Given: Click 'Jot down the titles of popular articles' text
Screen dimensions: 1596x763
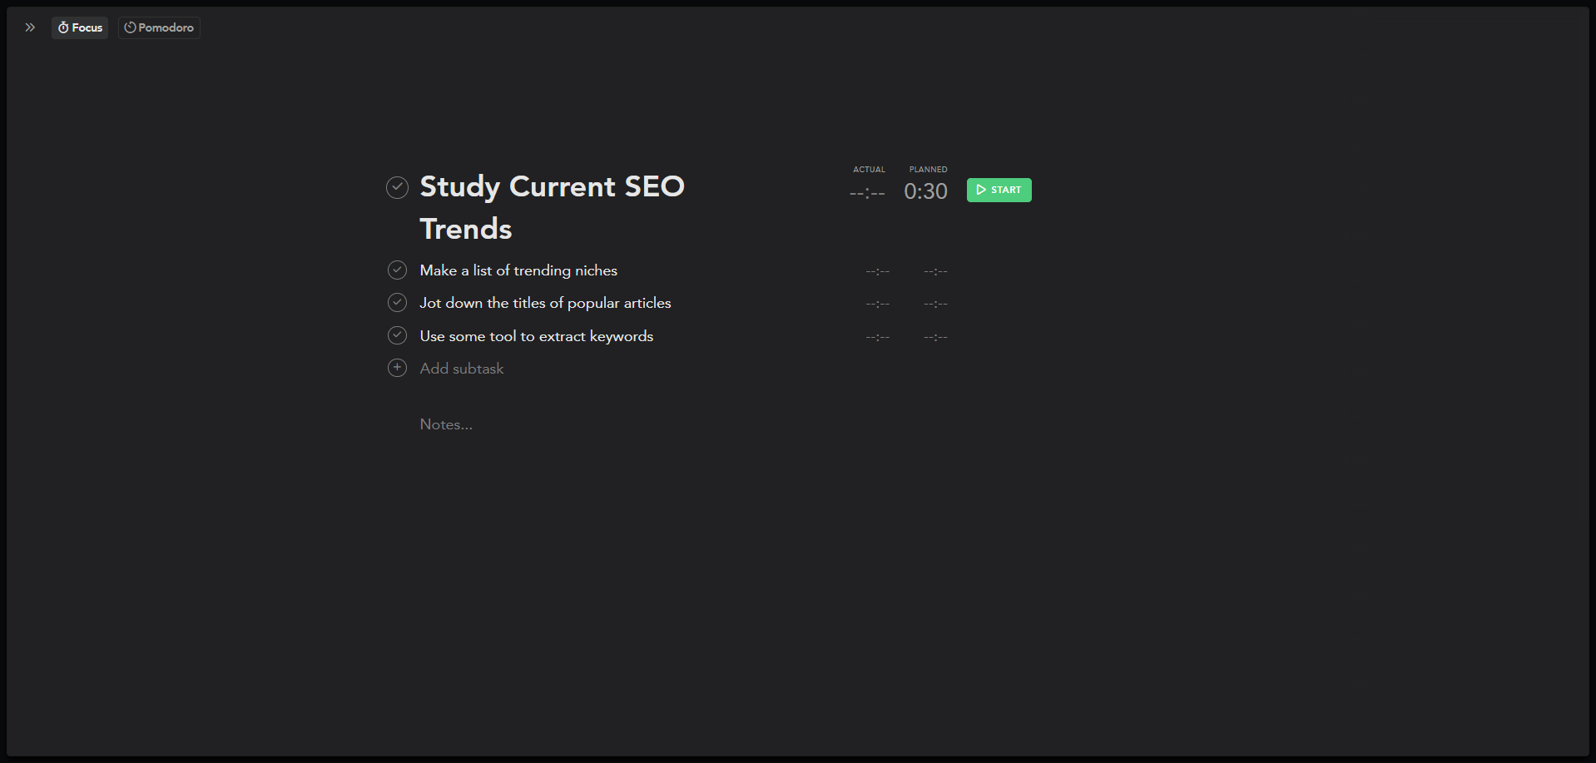Looking at the screenshot, I should click(545, 303).
